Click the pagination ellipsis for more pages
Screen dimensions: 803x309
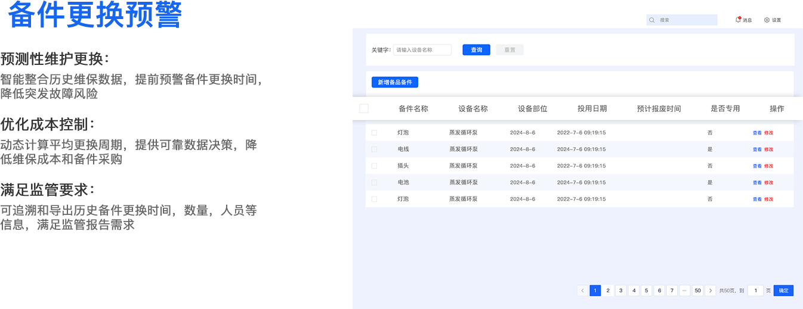point(684,291)
